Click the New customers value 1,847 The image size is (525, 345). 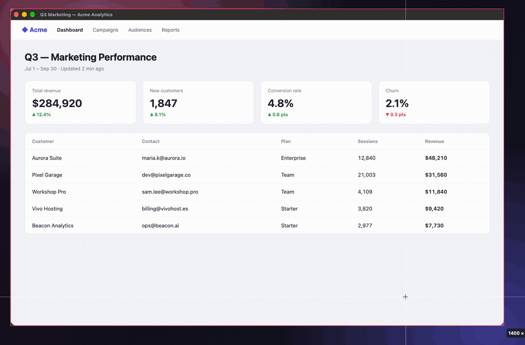pos(164,103)
